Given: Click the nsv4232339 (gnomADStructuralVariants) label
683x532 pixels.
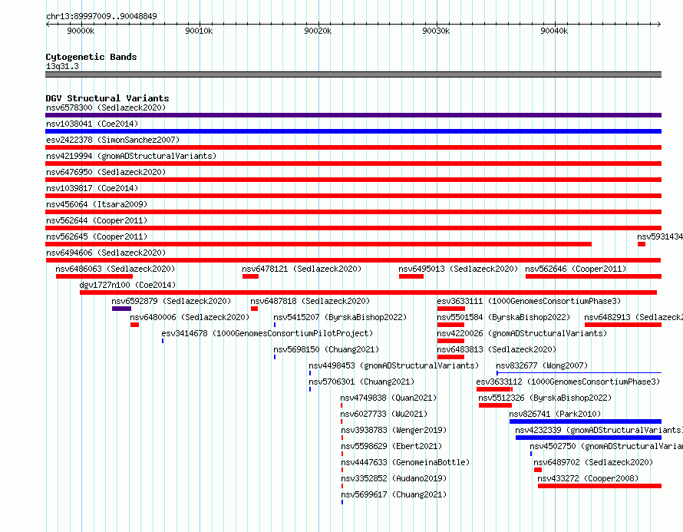Looking at the screenshot, I should pos(599,430).
